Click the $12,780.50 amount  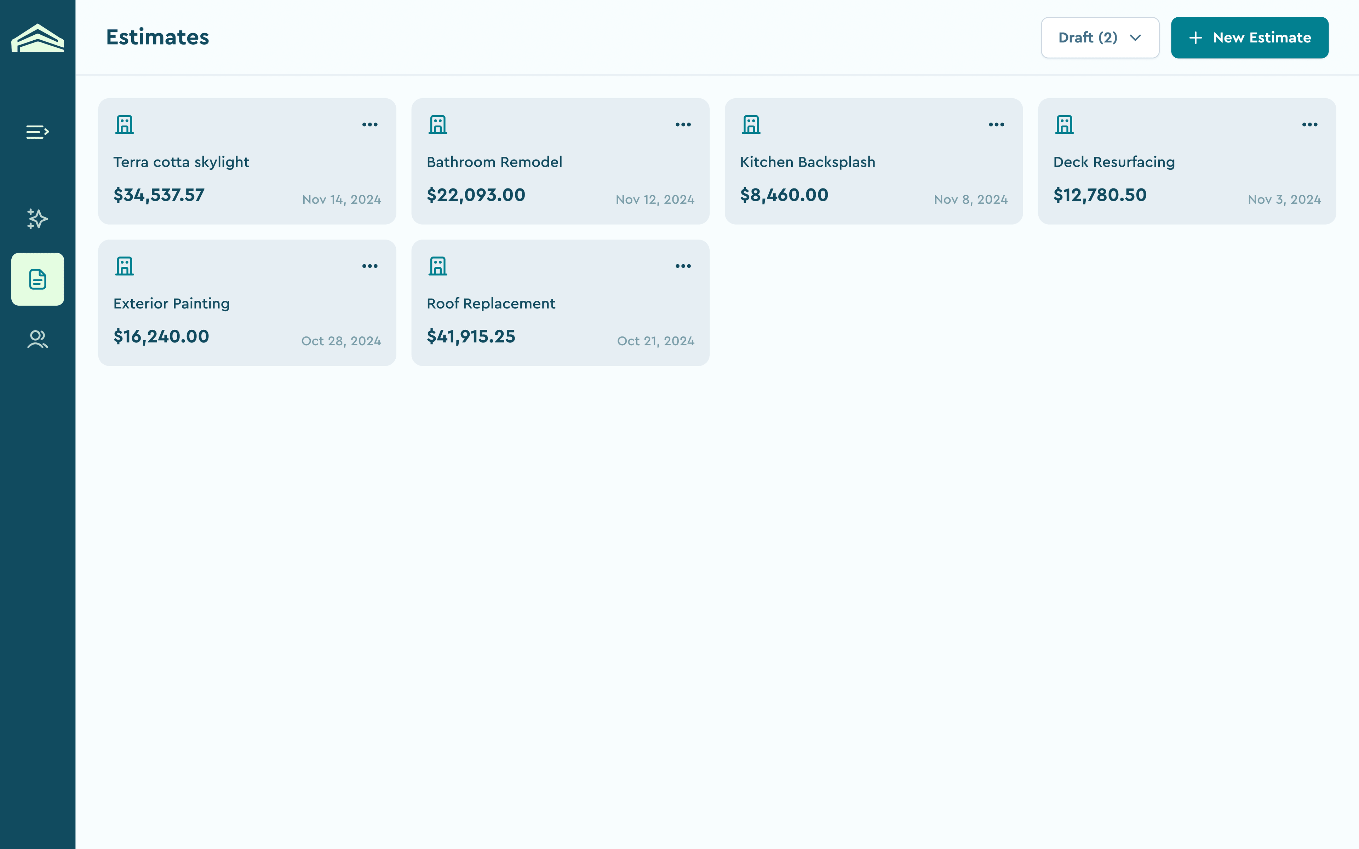[1100, 195]
